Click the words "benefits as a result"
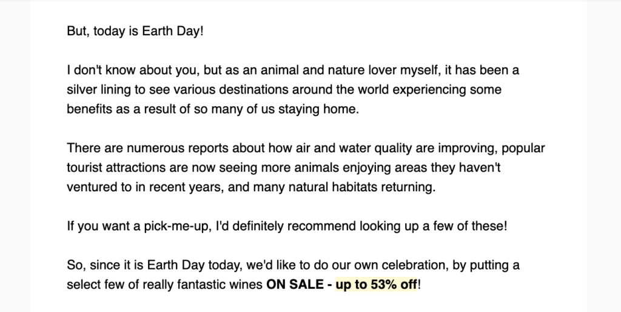This screenshot has height=312, width=621. tap(121, 109)
